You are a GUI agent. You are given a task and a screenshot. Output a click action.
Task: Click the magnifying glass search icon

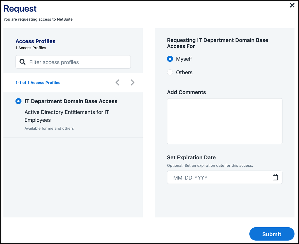(22, 62)
